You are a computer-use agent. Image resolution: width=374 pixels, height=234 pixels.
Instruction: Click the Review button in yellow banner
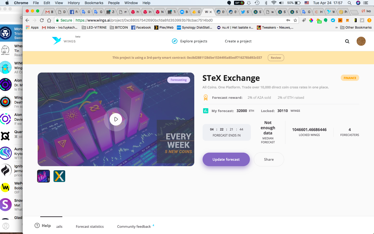(276, 58)
